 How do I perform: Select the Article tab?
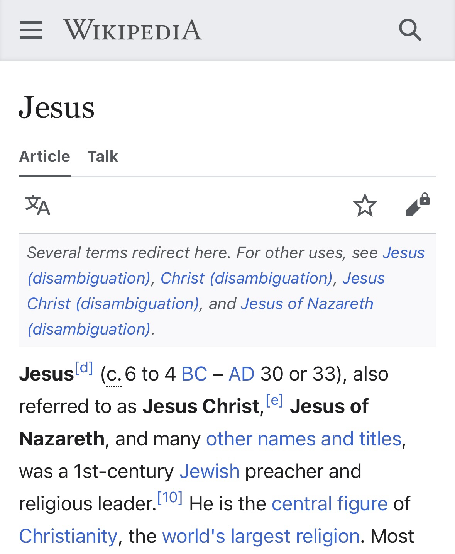(44, 156)
